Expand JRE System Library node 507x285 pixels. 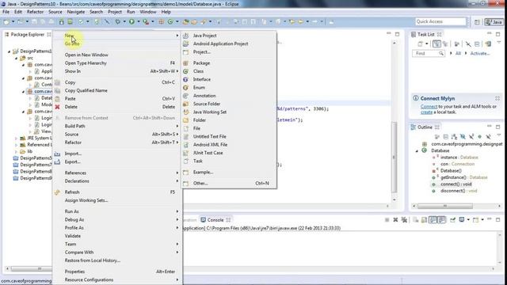tap(16, 139)
